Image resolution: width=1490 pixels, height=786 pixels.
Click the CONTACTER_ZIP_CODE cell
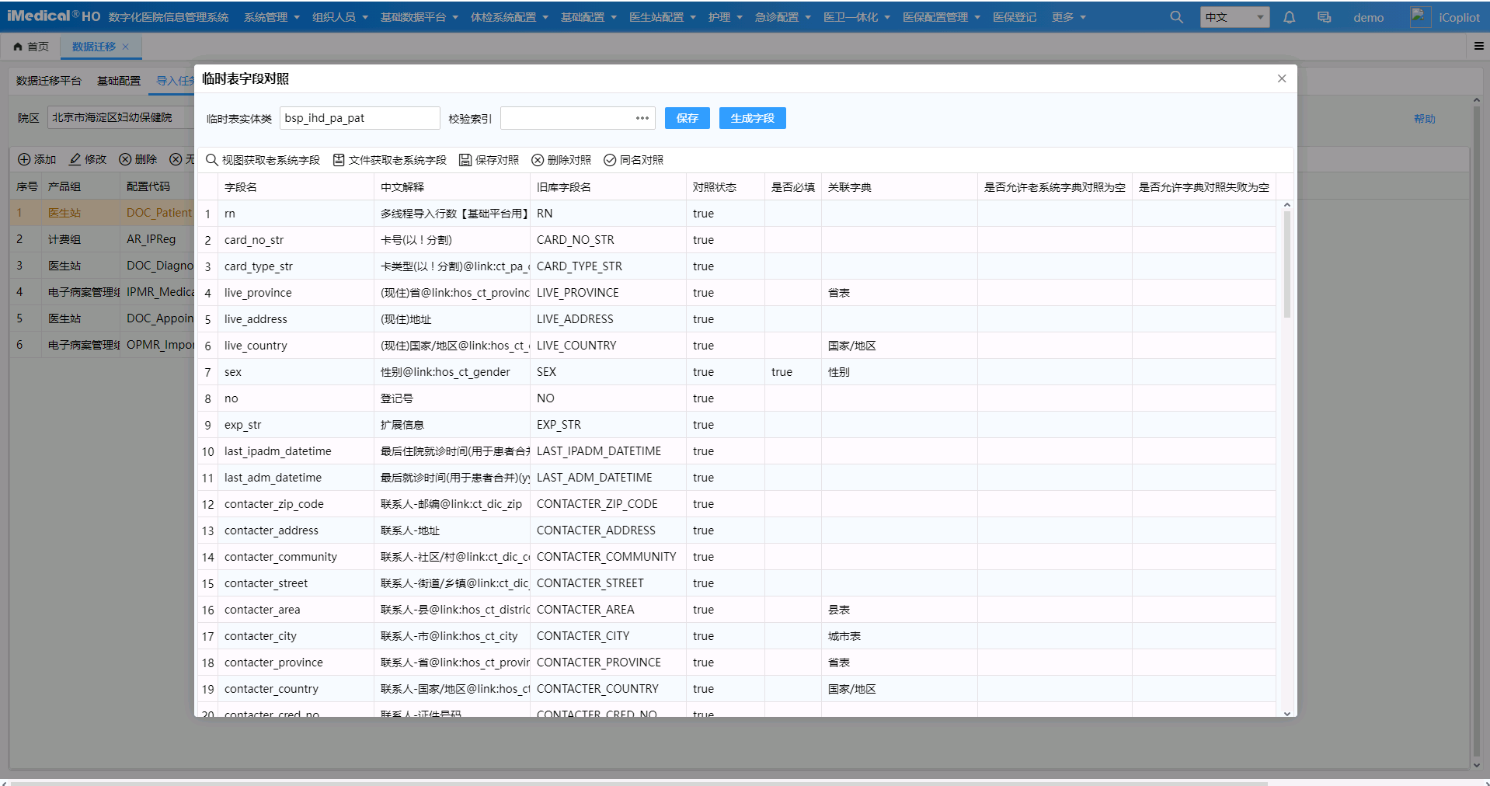click(607, 504)
